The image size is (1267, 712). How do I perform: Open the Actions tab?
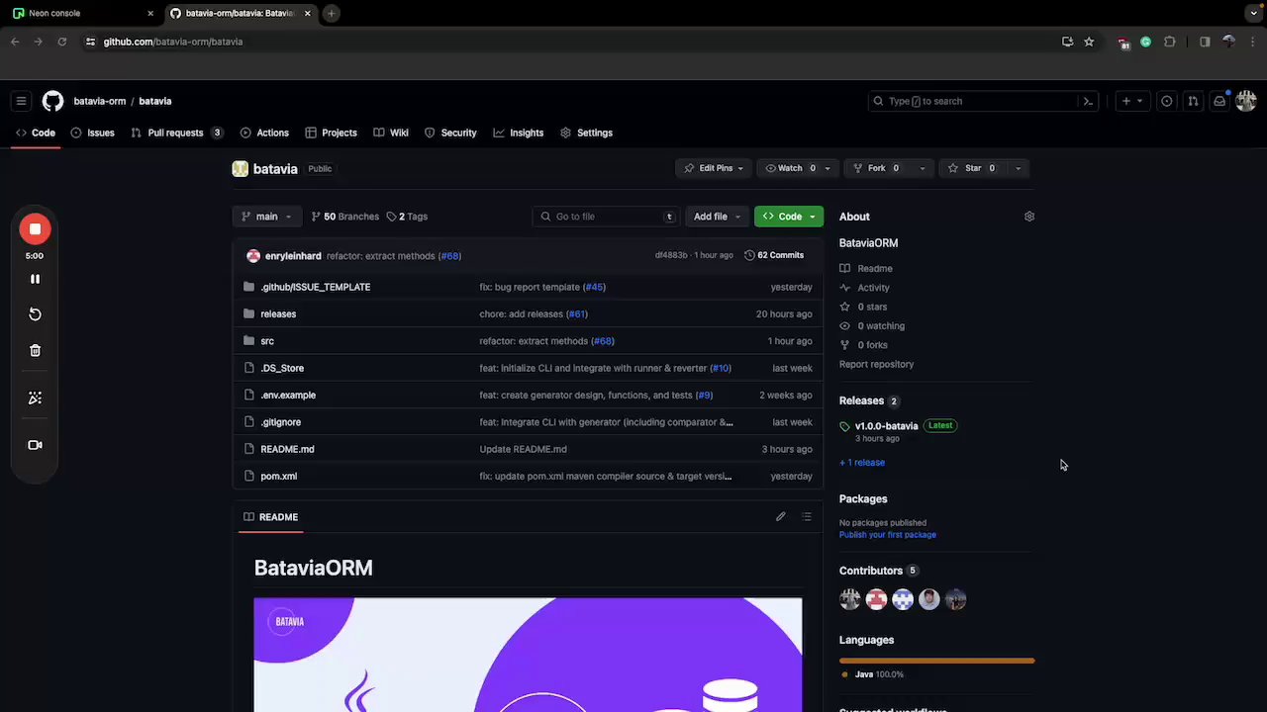tap(263, 133)
